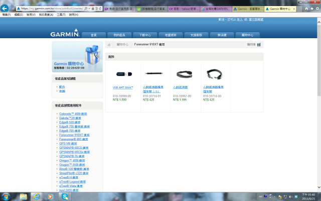The image size is (321, 201).
Task: Click the Edge 500 sidebar link
Action: [70, 122]
